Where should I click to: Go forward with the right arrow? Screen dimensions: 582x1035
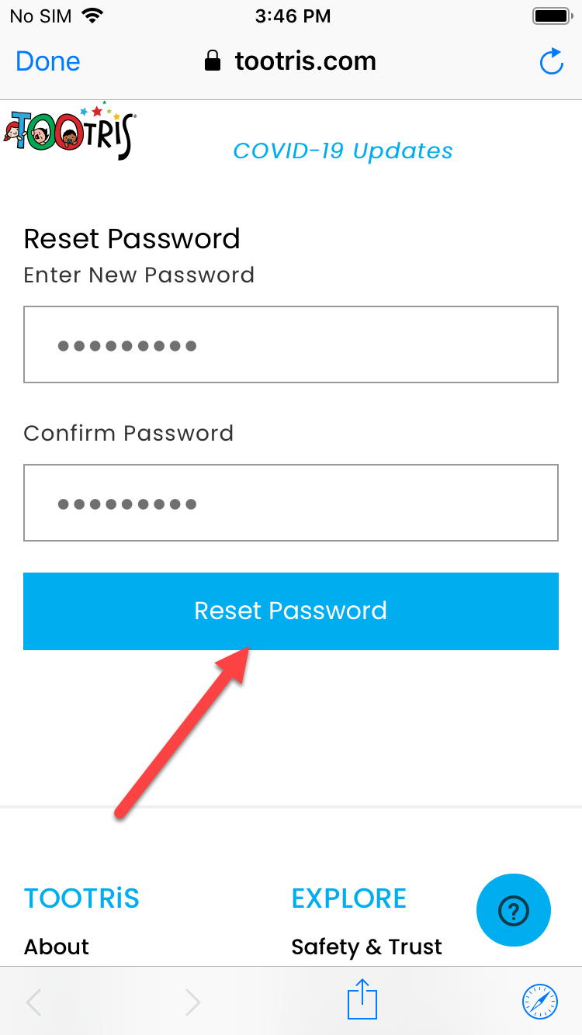(192, 1002)
